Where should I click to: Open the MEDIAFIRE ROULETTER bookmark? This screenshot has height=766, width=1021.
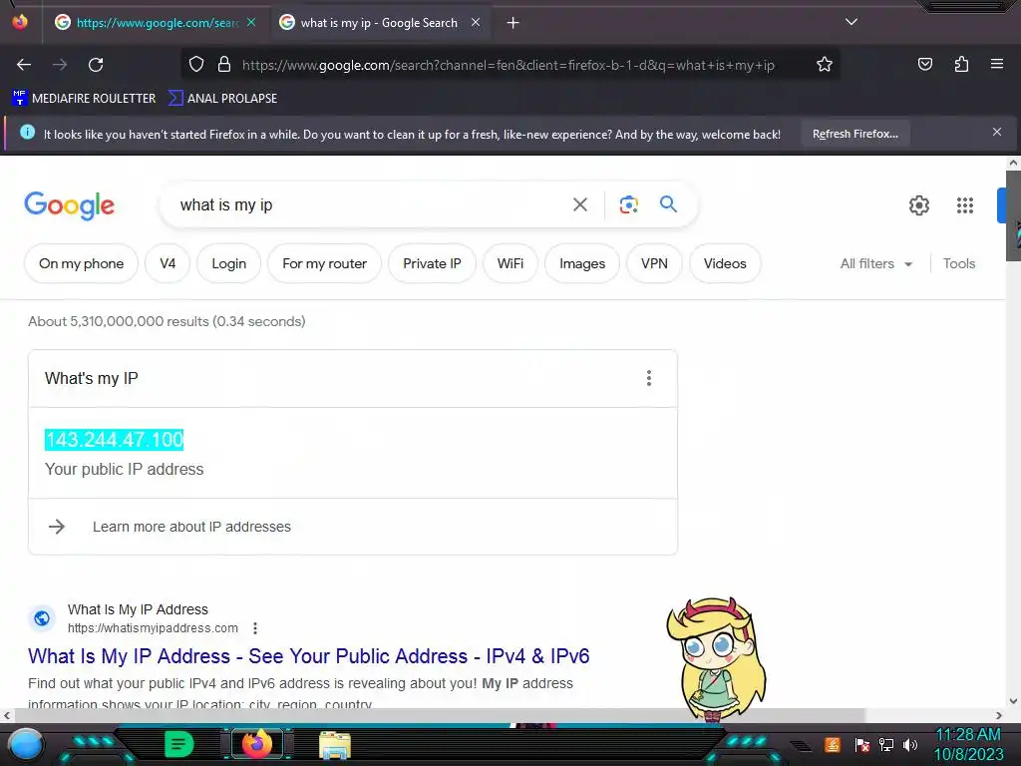pos(84,99)
